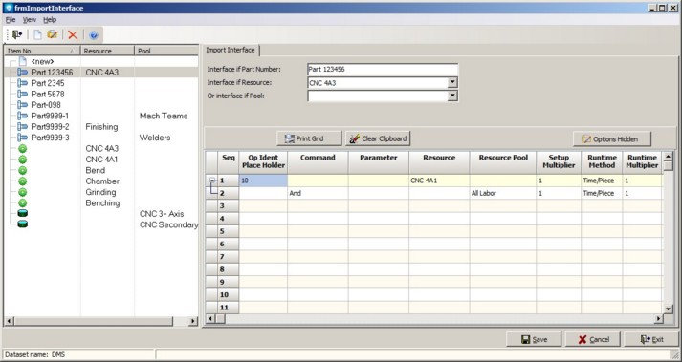Click Op Ident cell containing 10

coord(263,181)
